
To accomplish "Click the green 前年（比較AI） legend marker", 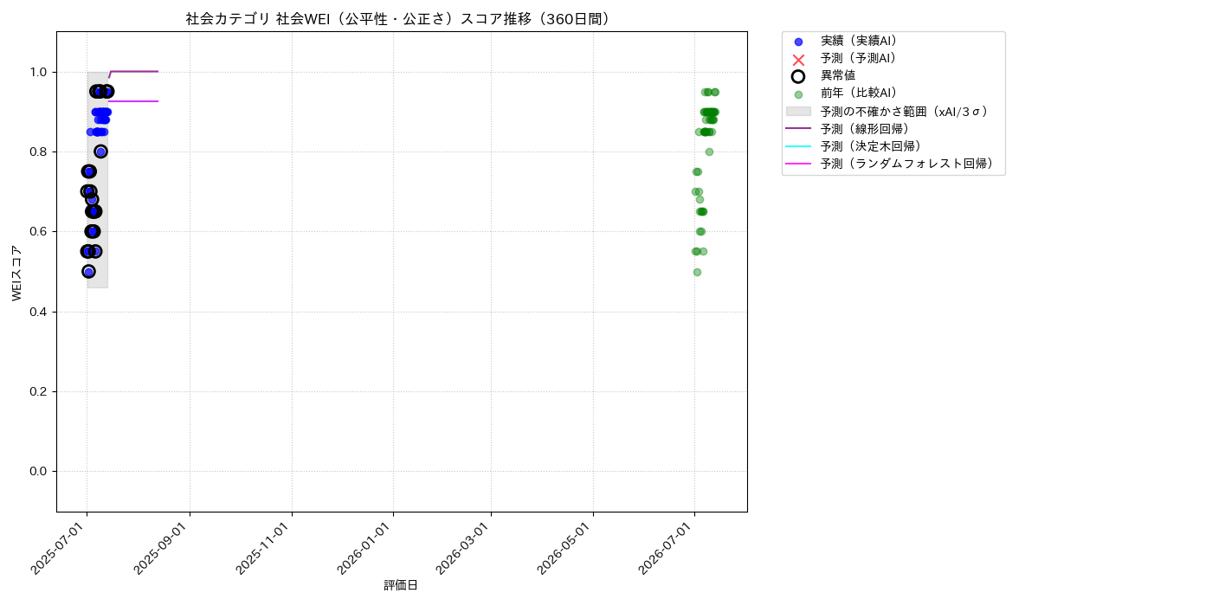I will click(x=798, y=94).
